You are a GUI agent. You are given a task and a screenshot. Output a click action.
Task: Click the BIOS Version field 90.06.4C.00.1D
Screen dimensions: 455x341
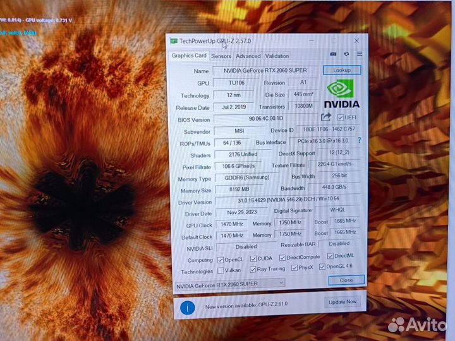265,118
